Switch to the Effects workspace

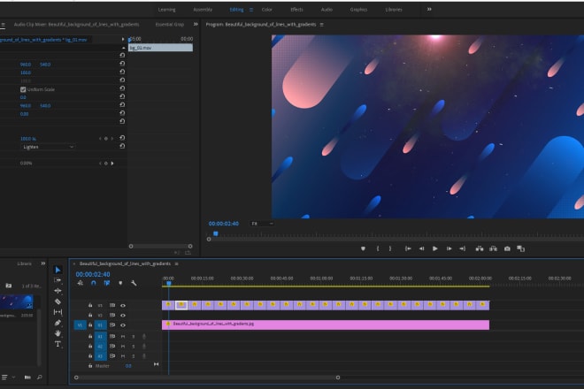click(x=296, y=10)
